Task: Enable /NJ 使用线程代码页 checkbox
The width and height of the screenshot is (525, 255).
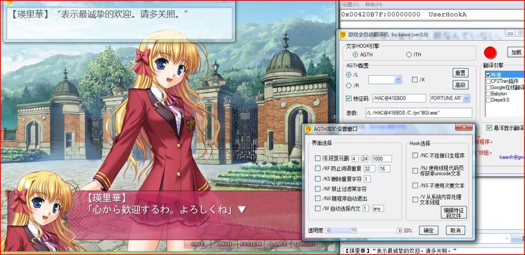Action: point(415,171)
